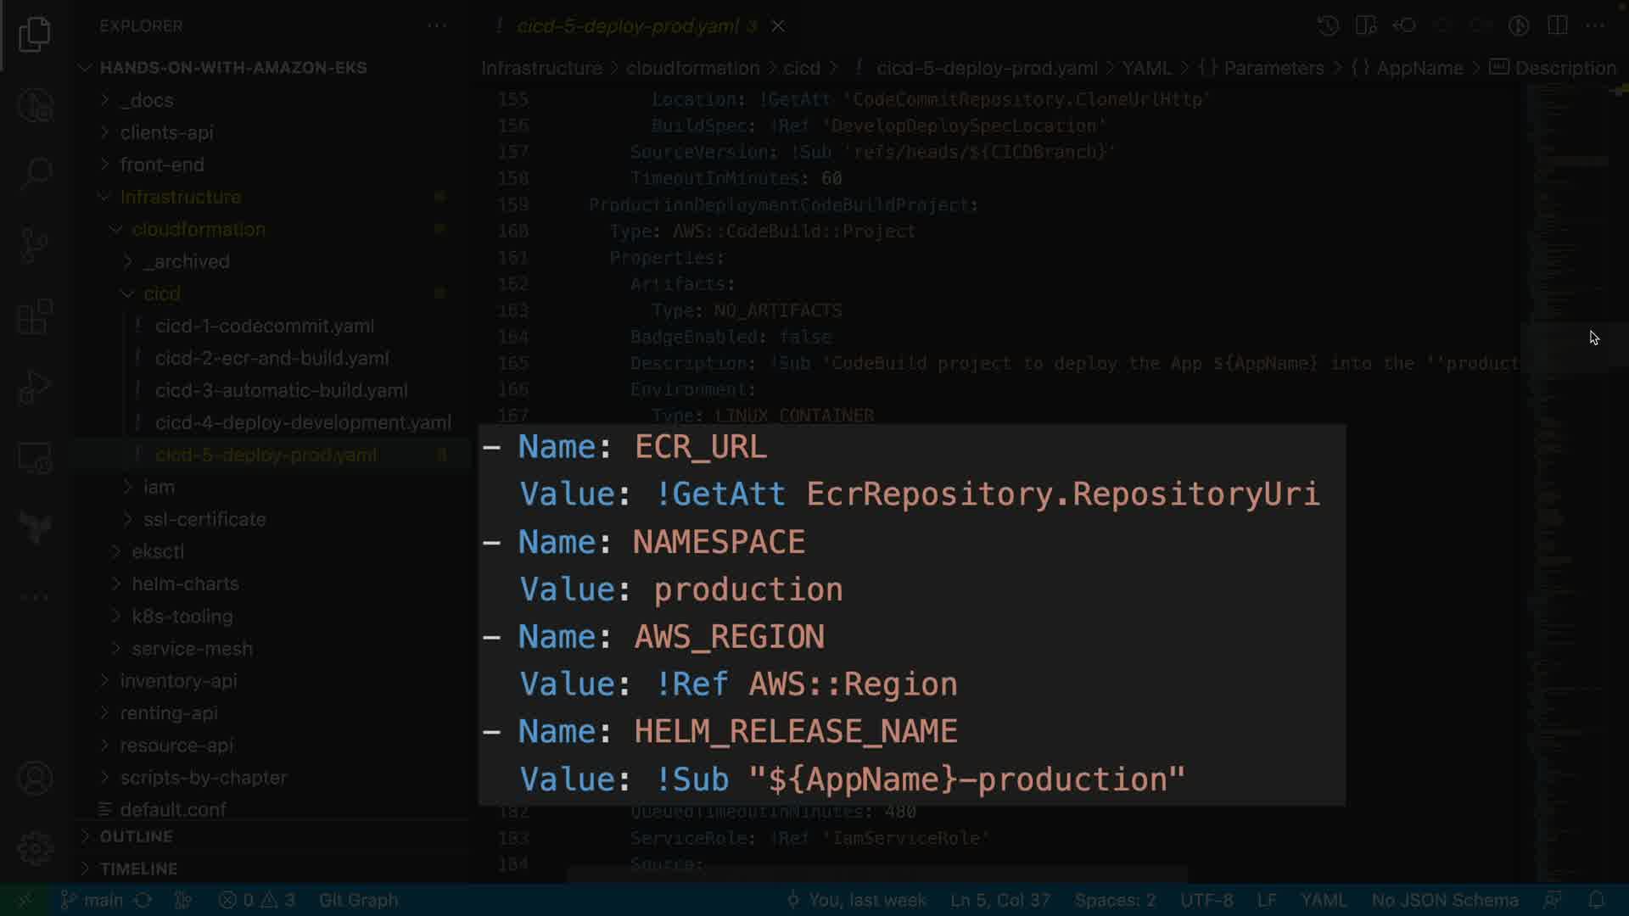Screen dimensions: 1629x916
Task: Expand the helm-charts folder
Action: 185,584
